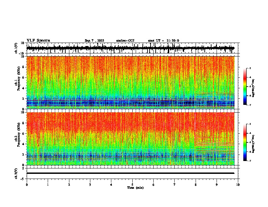
Task: Click the log(PSD) unit label beside ch.2 colorbar
Action: coord(253,144)
